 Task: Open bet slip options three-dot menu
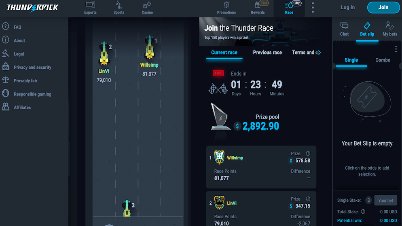click(x=396, y=49)
